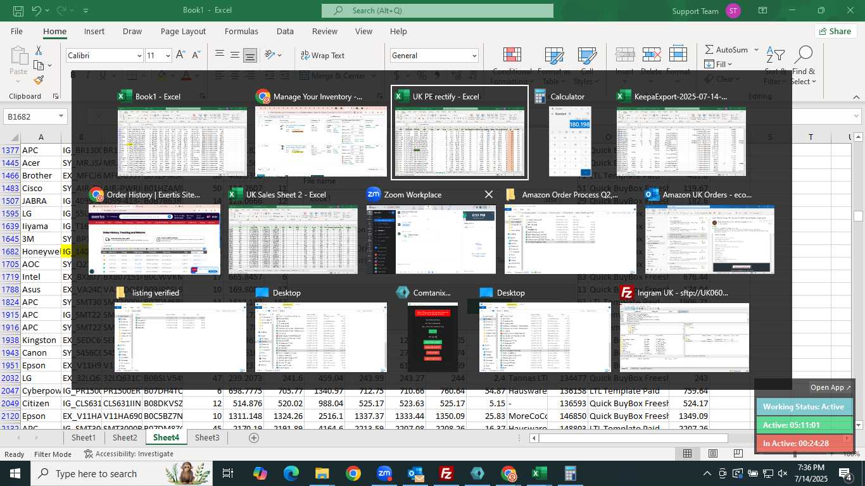Open the General number format dropdown

click(474, 56)
